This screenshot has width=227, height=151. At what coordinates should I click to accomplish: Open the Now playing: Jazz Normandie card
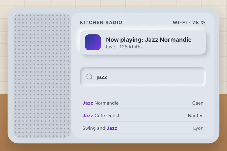(x=143, y=42)
